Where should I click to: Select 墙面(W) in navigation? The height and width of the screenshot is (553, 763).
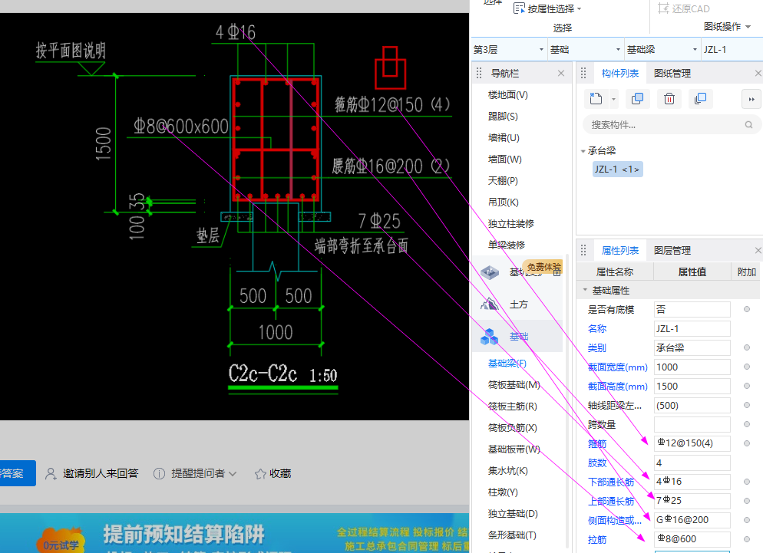click(504, 159)
